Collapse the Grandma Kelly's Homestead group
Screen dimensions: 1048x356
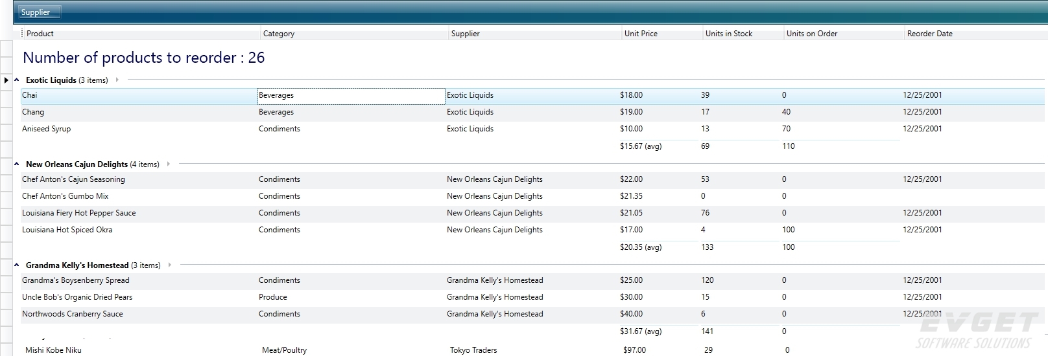(17, 265)
